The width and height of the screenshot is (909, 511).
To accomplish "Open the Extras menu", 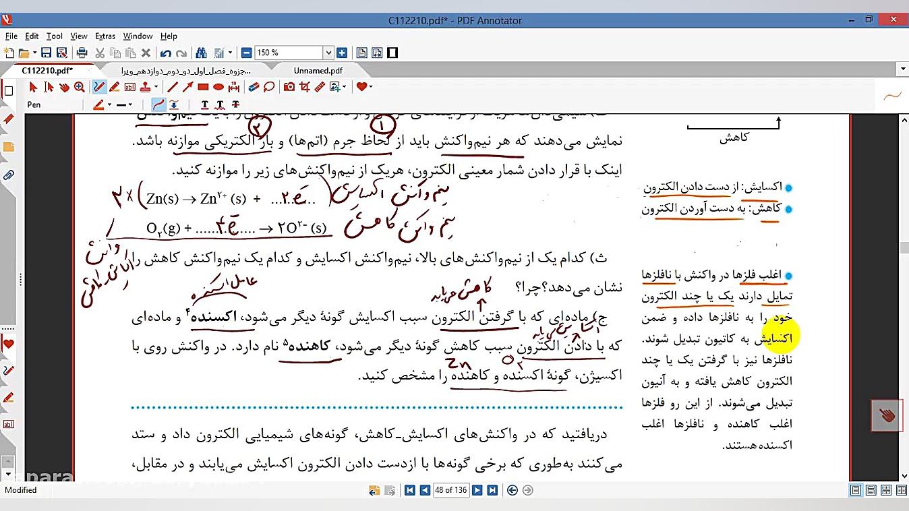I will pos(105,36).
